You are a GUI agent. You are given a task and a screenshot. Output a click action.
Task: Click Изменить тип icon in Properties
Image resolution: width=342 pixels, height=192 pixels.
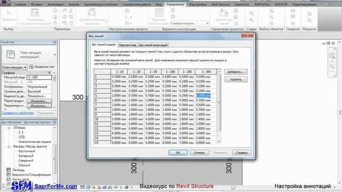(x=31, y=67)
